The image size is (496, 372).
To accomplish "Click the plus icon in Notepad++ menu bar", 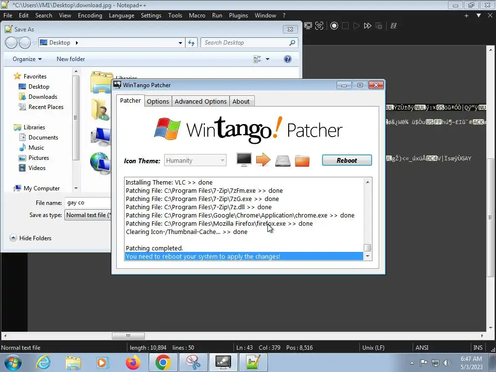I will pyautogui.click(x=466, y=15).
